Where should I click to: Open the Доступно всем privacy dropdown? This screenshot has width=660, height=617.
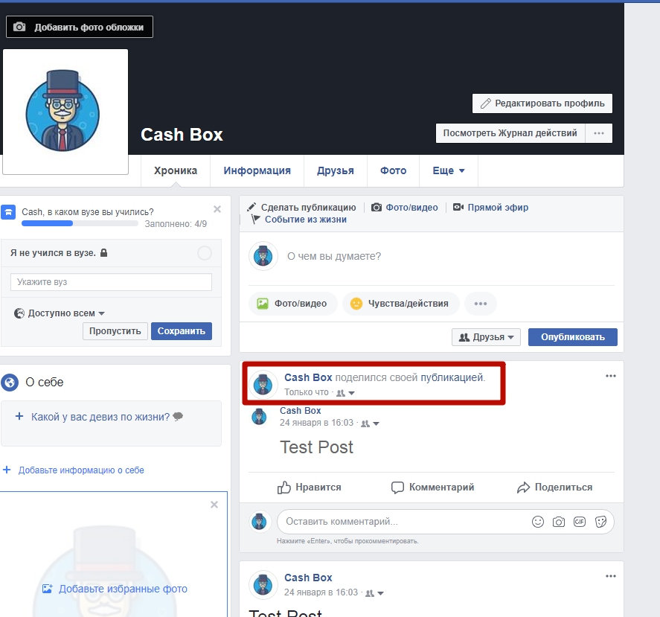[x=60, y=313]
